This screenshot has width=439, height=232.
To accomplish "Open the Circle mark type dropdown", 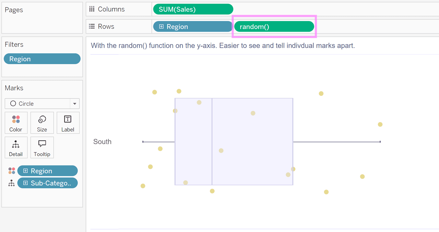I will click(x=75, y=104).
